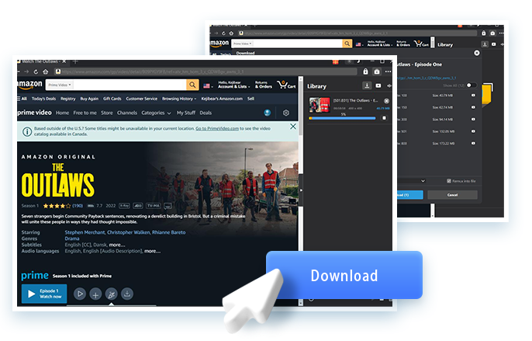
Task: Click the forward arrow in front window
Action: tap(26, 71)
